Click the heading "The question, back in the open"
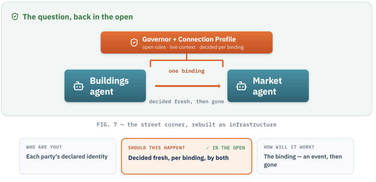Screen dimensions: 376x182 (x=78, y=17)
